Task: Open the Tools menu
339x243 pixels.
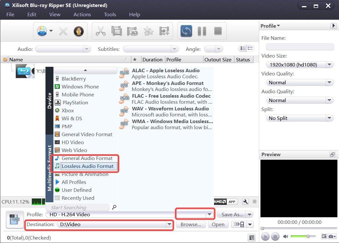Action: [110, 15]
